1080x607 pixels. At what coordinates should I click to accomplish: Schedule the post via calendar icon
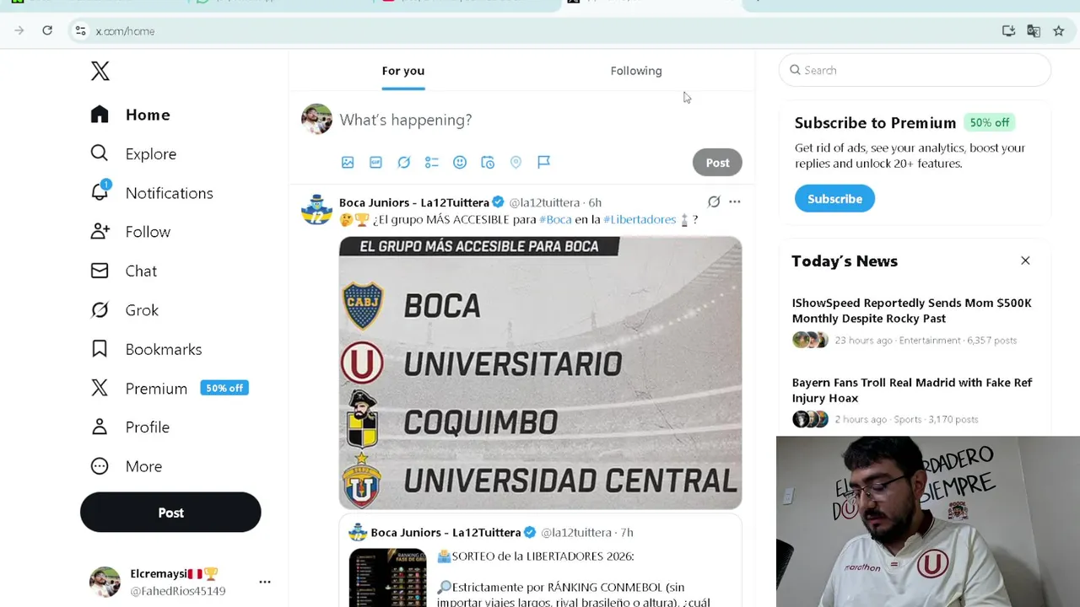point(488,162)
